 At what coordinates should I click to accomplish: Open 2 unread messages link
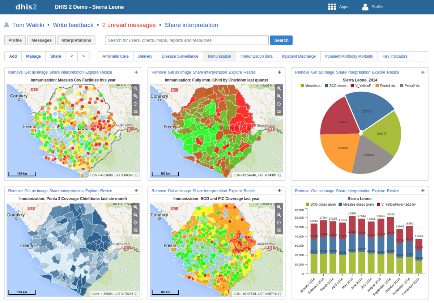pos(129,25)
